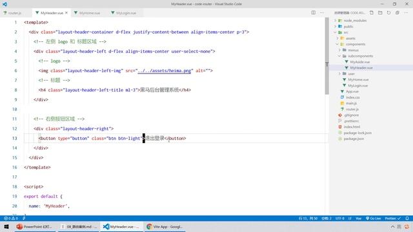413x232 pixels.
Task: Select MyHeader.vue in file tree
Action: pos(361,68)
